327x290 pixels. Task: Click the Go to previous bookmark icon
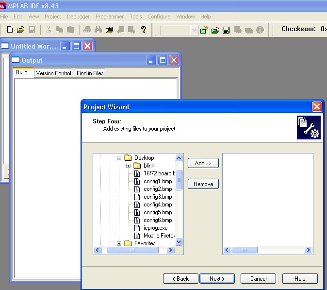pyautogui.click(x=121, y=30)
